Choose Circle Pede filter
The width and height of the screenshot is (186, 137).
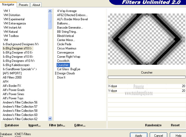[x=64, y=44]
